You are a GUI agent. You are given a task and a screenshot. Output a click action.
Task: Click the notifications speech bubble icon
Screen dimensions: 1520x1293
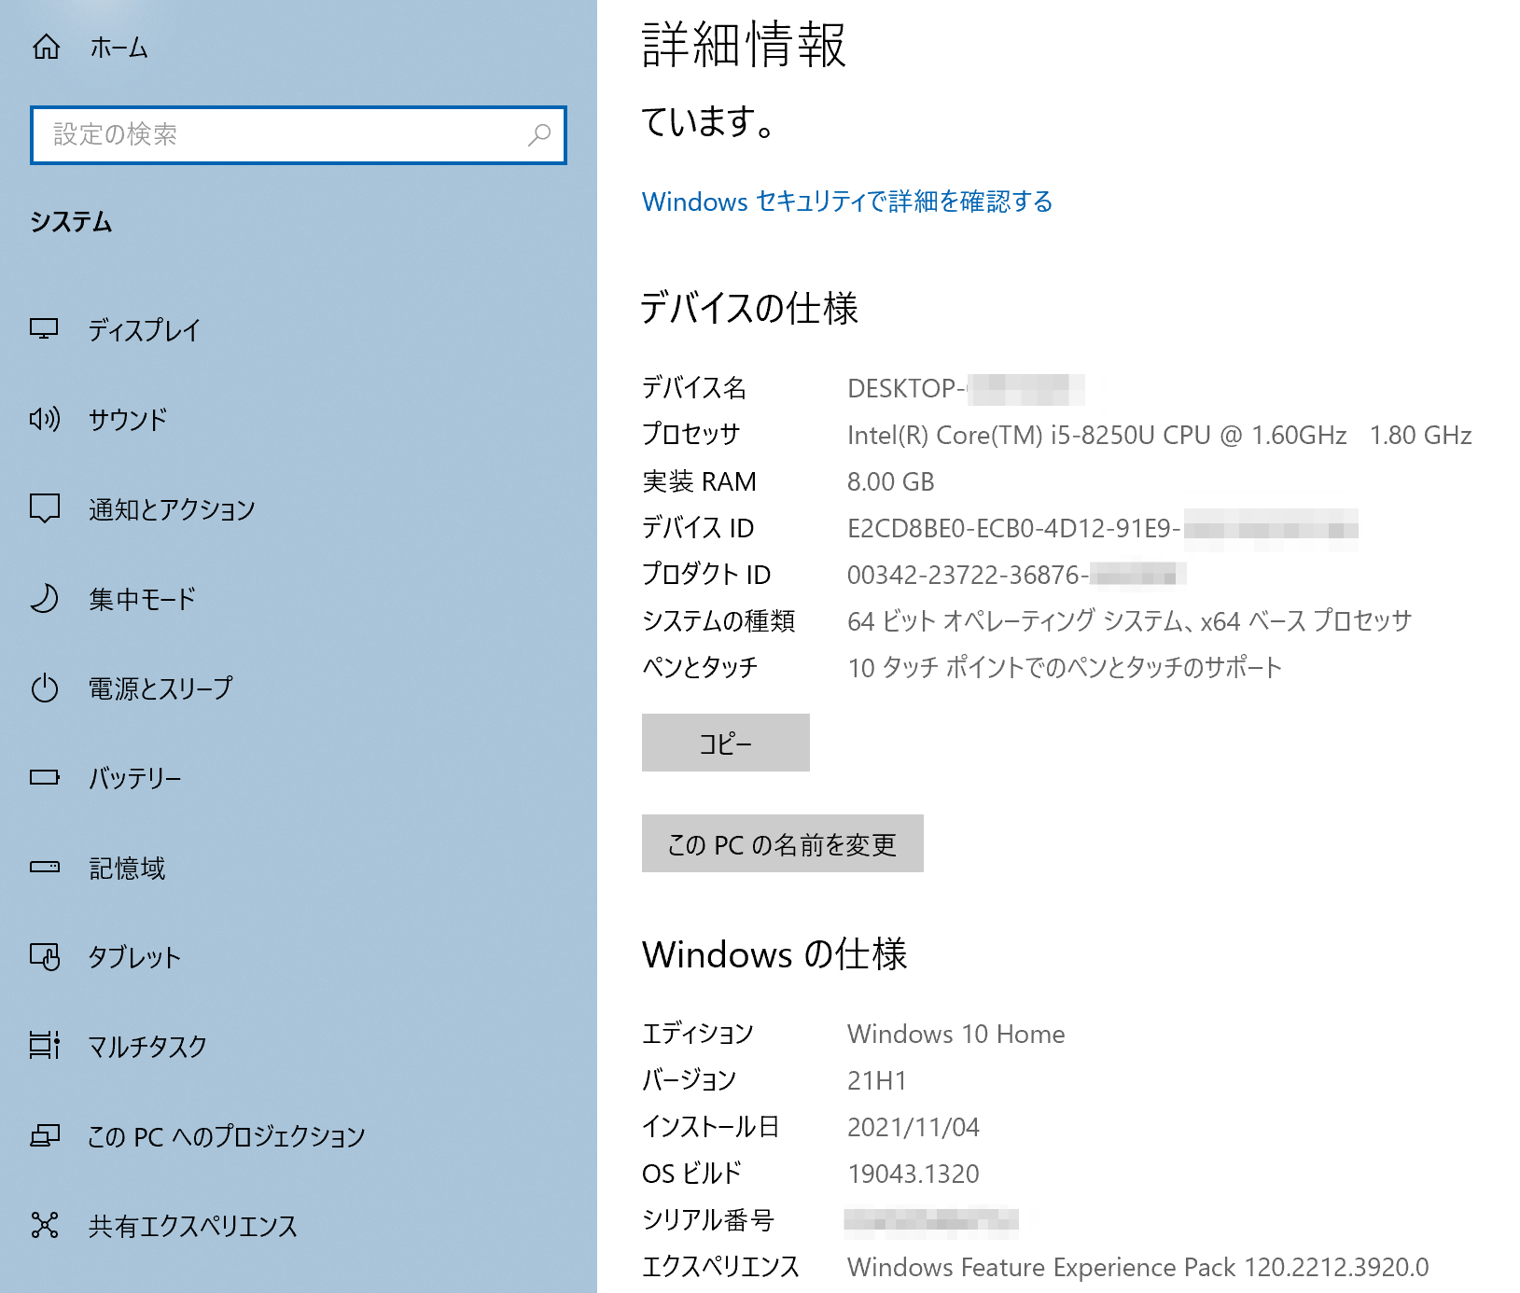(x=45, y=508)
